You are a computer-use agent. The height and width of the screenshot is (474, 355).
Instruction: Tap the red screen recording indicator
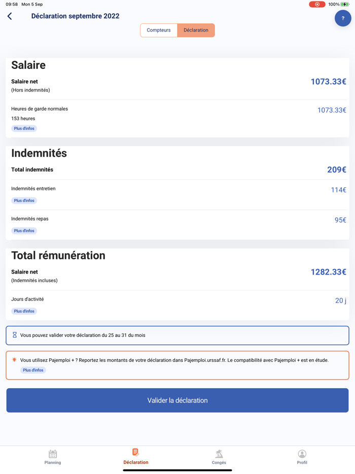[x=317, y=5]
